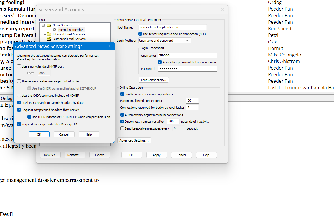
Task: Select Hermit in the background author list
Action: 275,48
